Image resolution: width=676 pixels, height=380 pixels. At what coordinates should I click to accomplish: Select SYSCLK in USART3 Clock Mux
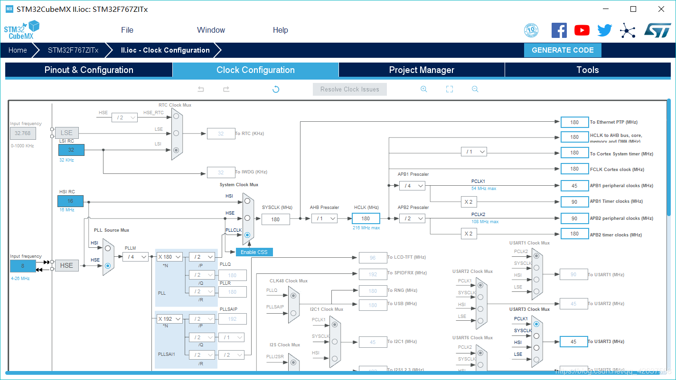point(536,336)
